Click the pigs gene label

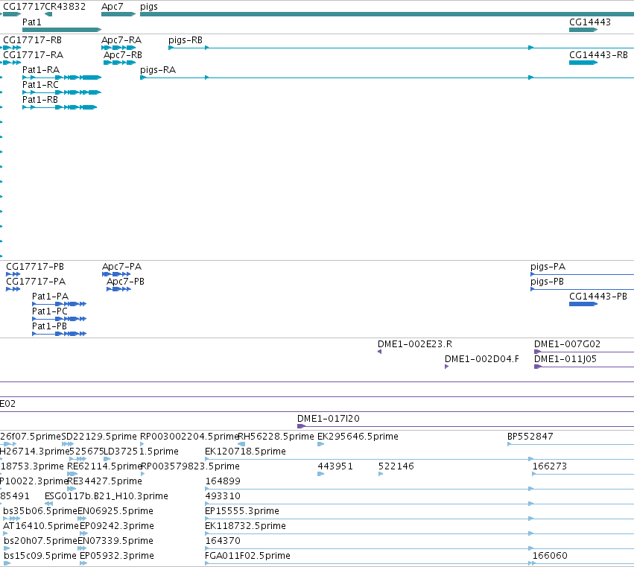click(x=149, y=7)
